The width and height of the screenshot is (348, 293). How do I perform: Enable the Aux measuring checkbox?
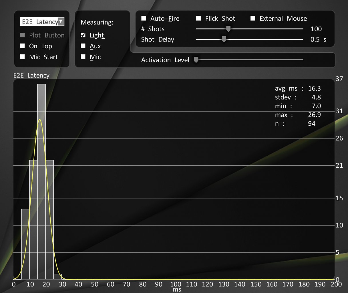tap(83, 46)
